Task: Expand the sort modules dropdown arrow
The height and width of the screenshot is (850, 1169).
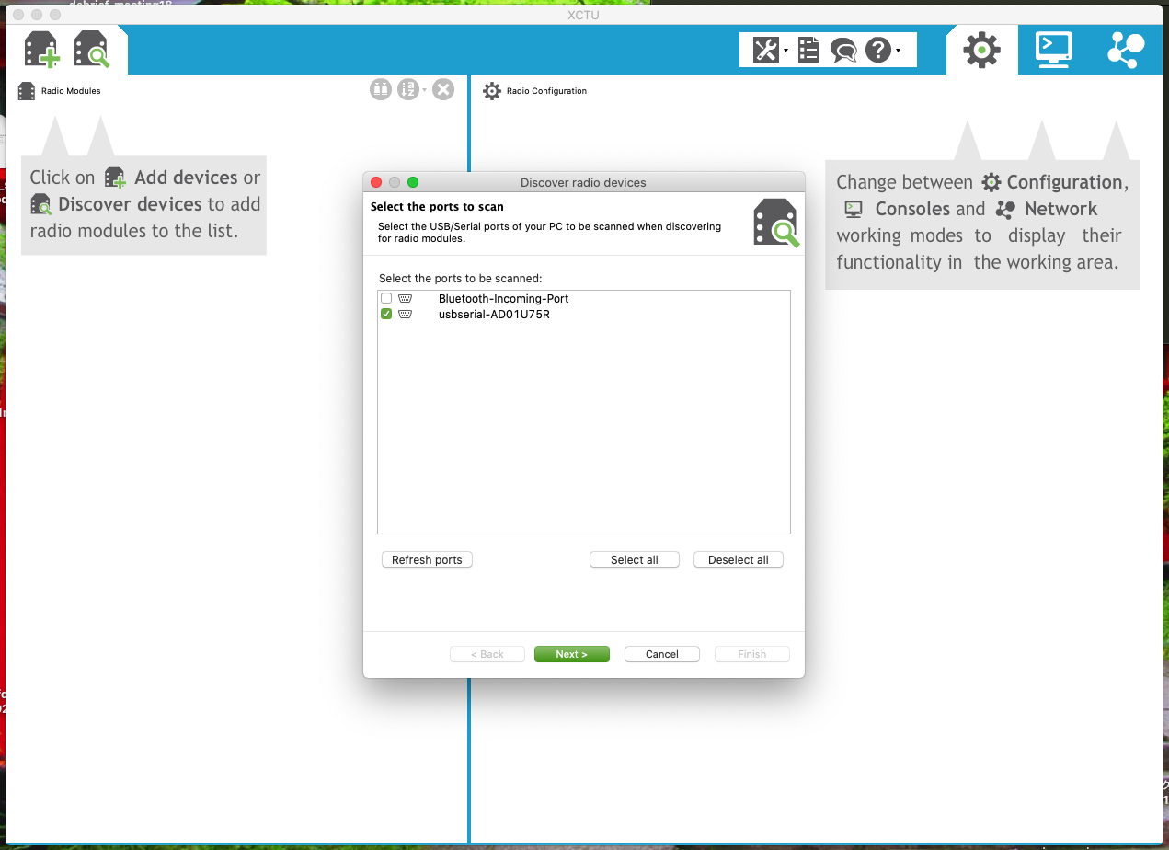Action: (424, 90)
